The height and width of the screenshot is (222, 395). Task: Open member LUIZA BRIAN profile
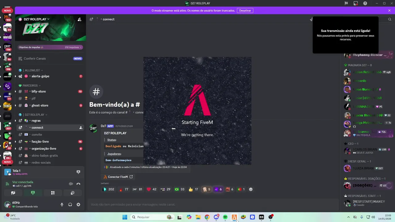tap(368, 168)
